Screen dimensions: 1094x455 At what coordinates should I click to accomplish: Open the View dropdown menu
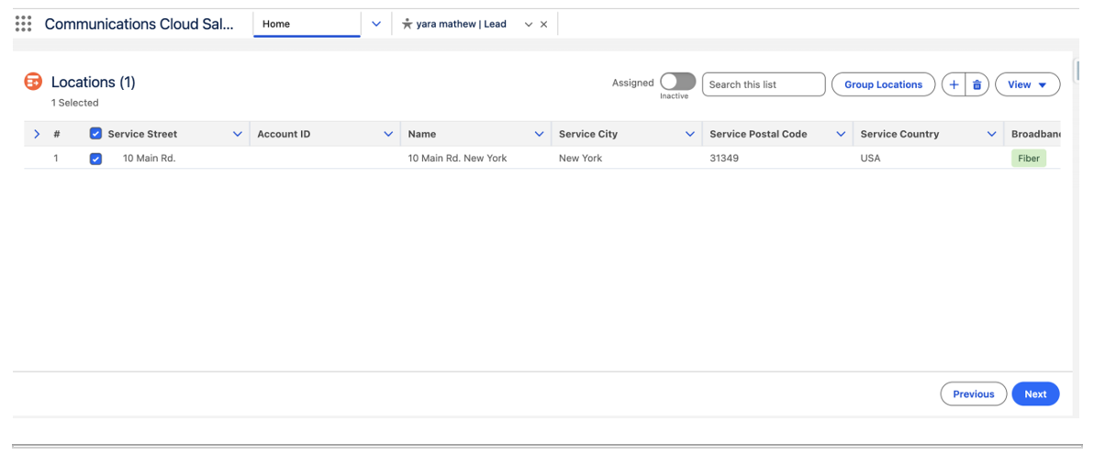tap(1027, 84)
